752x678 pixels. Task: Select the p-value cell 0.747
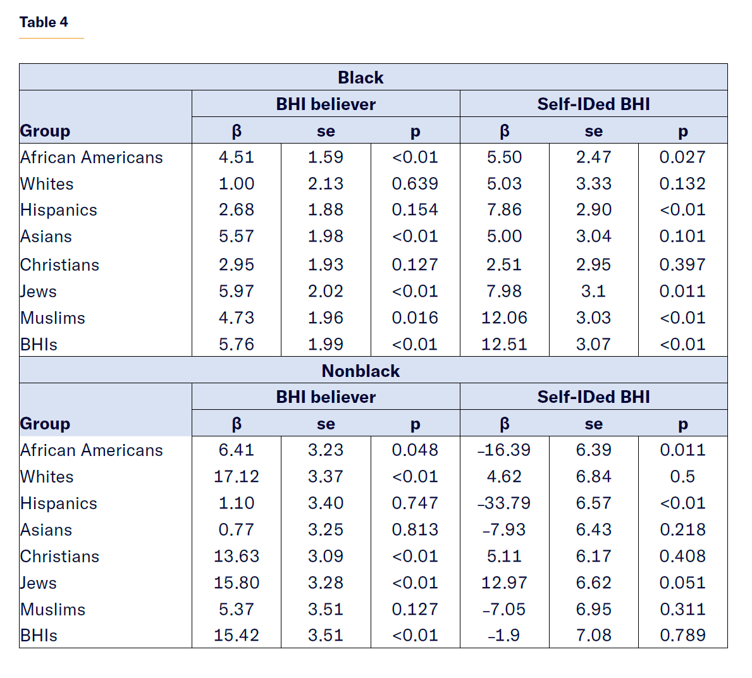[415, 503]
